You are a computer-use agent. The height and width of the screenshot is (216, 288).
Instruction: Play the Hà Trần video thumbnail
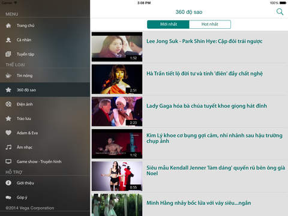(117, 79)
